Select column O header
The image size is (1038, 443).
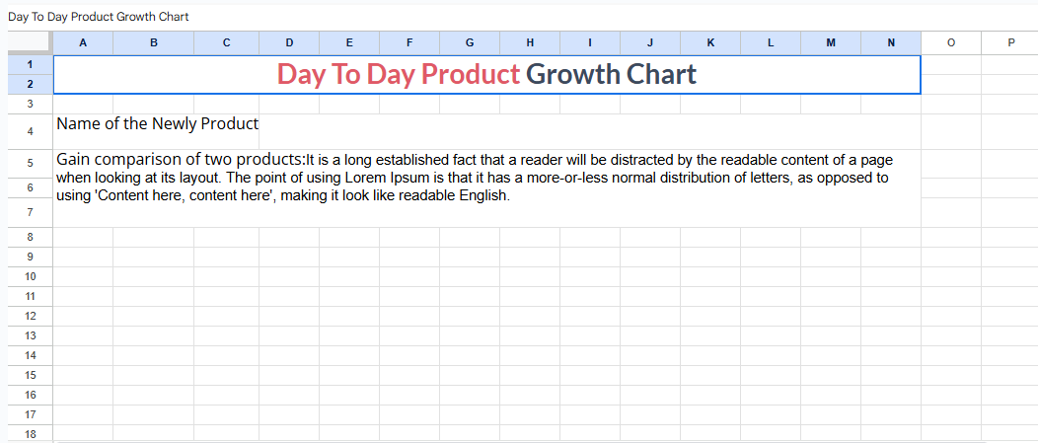click(x=950, y=42)
